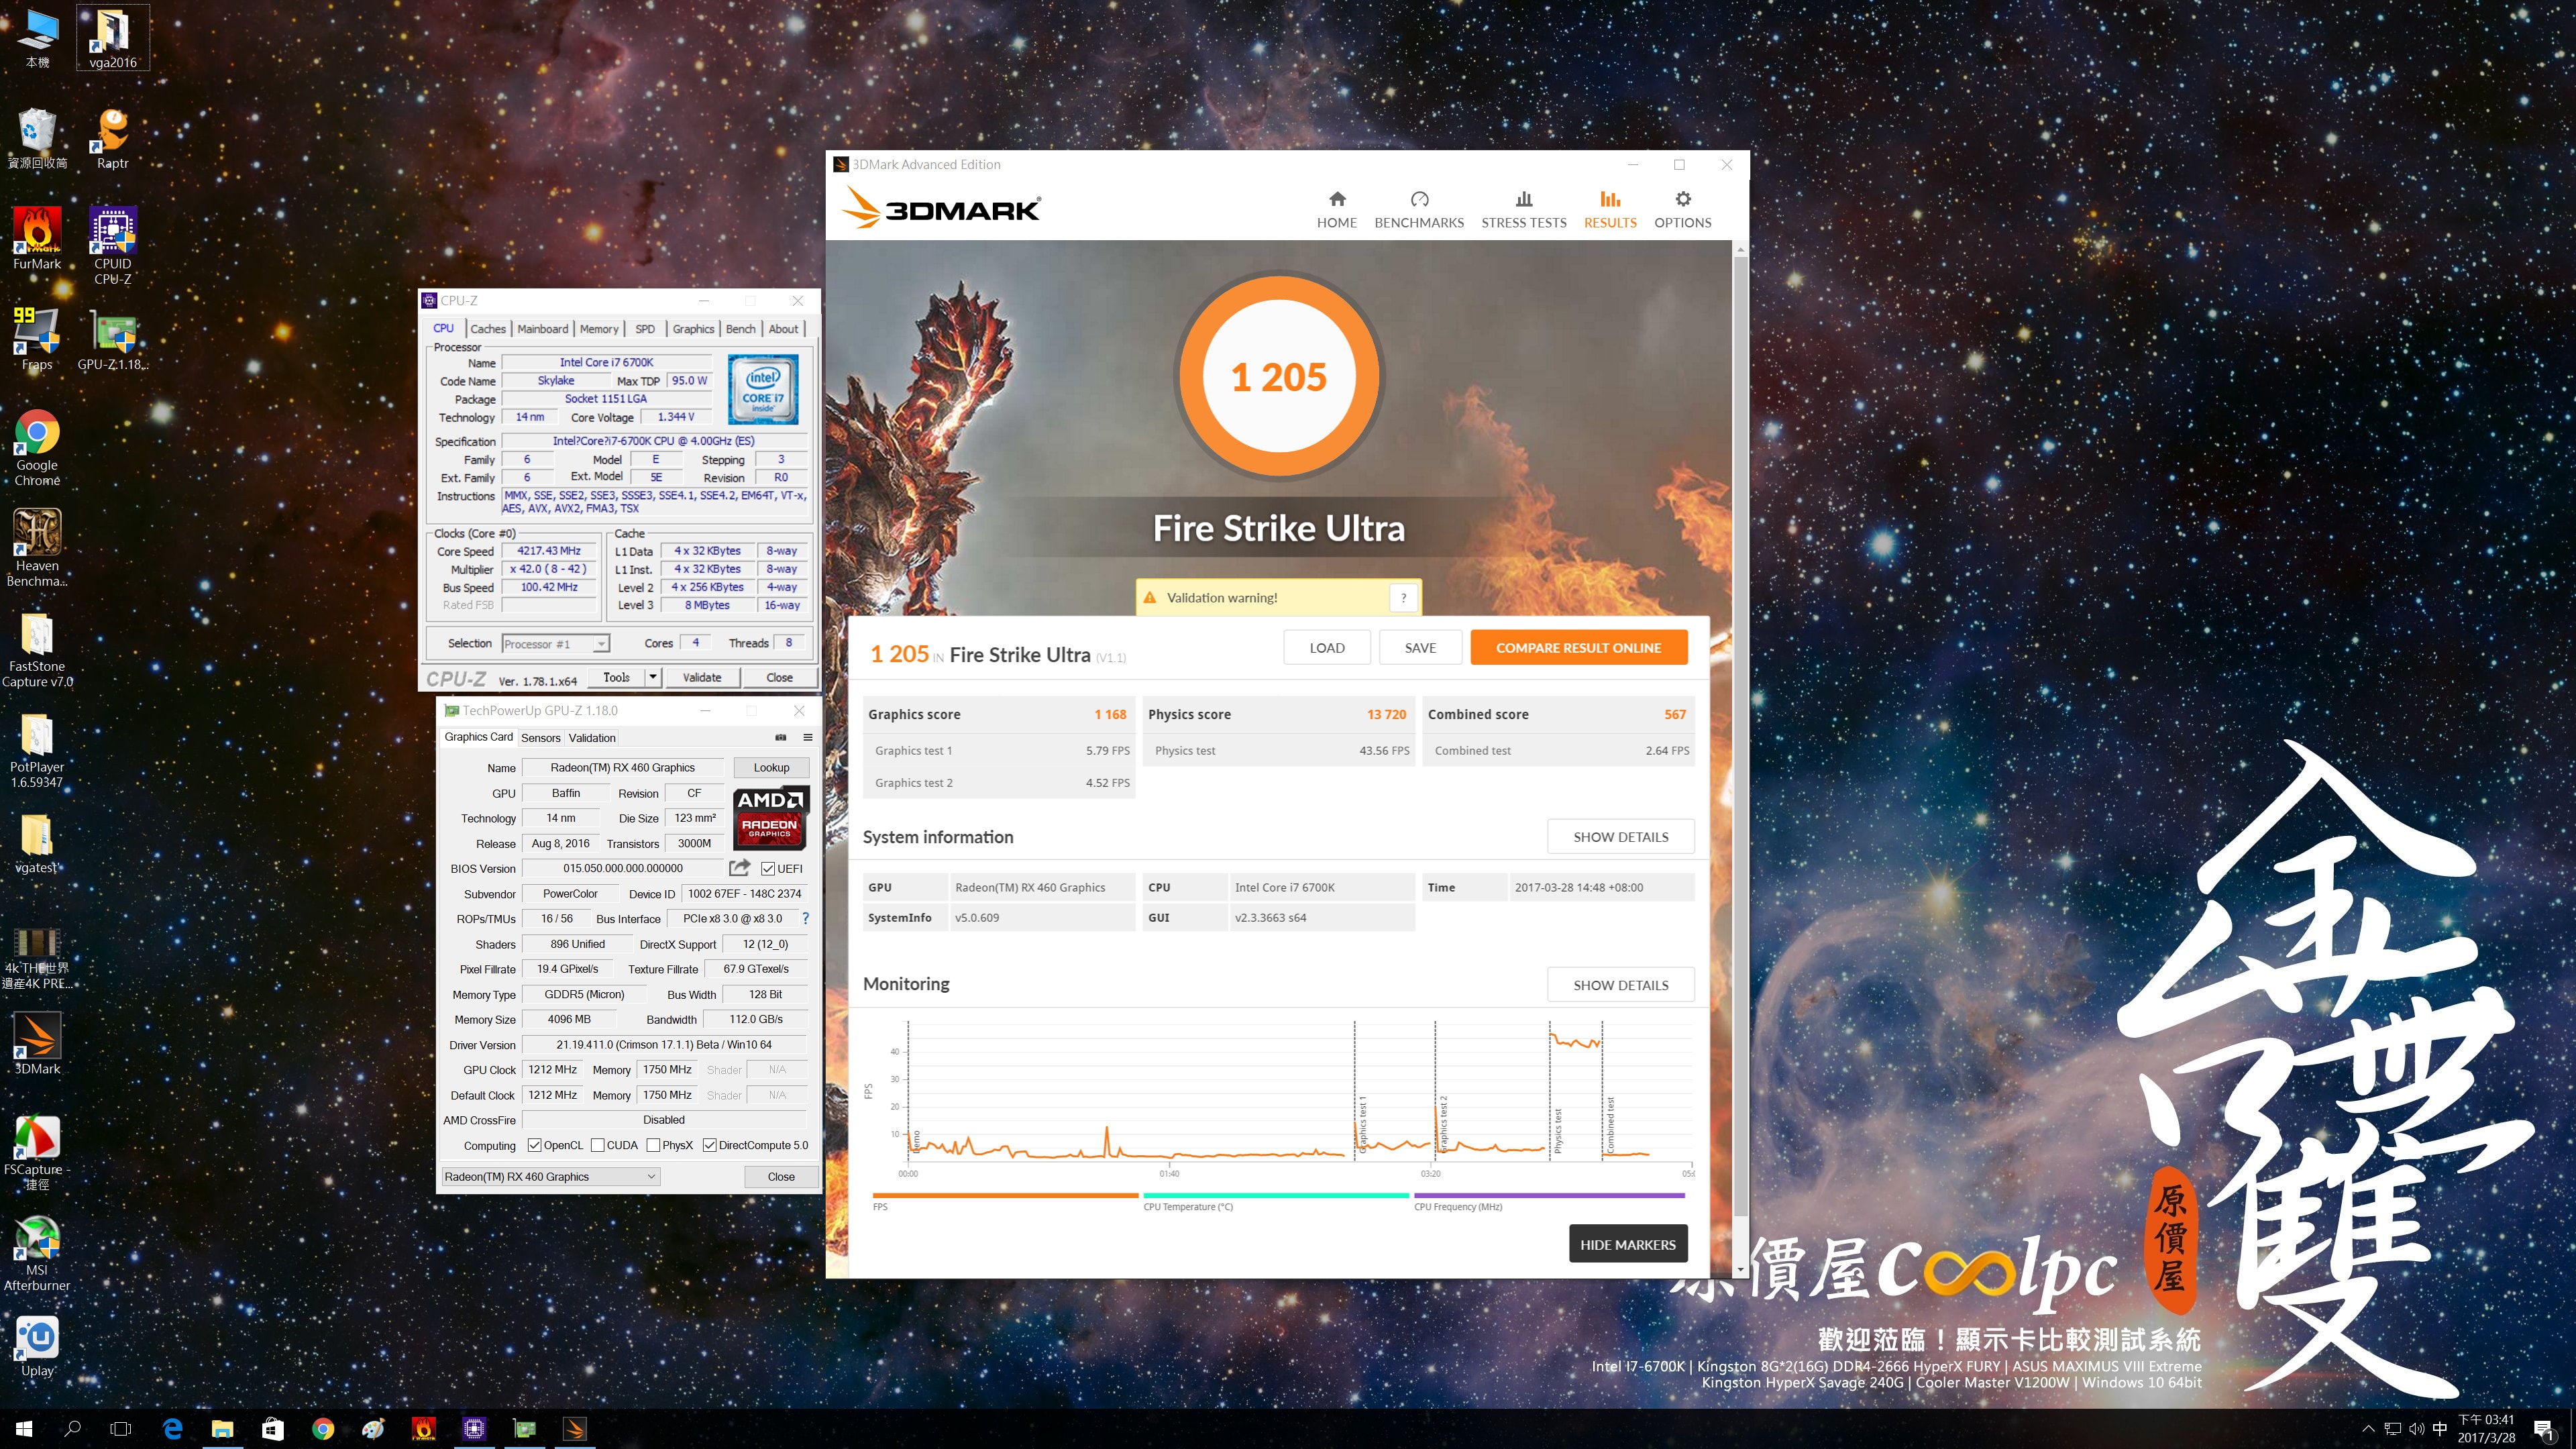Viewport: 2576px width, 1449px height.
Task: Click the GPU-Z BIOS export share icon
Action: [740, 867]
